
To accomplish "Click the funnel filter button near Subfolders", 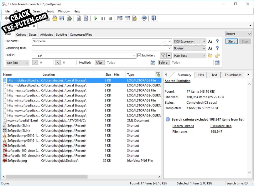I will (163, 56).
